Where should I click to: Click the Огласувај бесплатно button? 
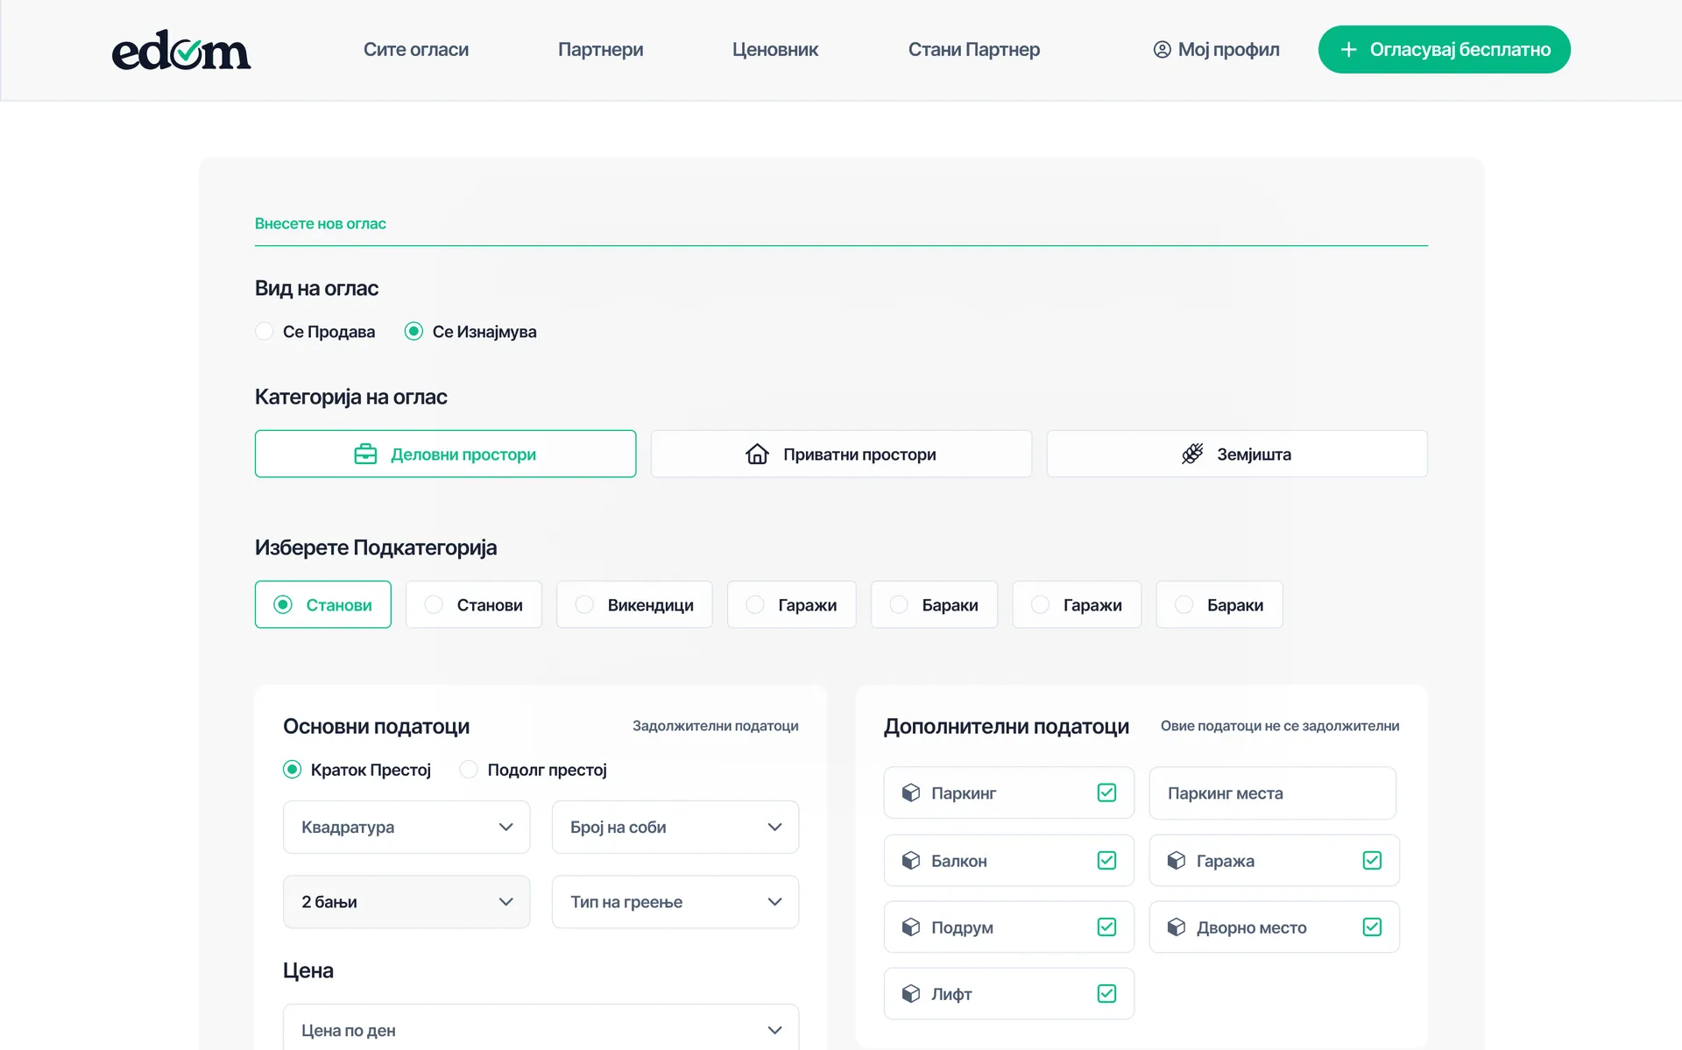[1445, 50]
